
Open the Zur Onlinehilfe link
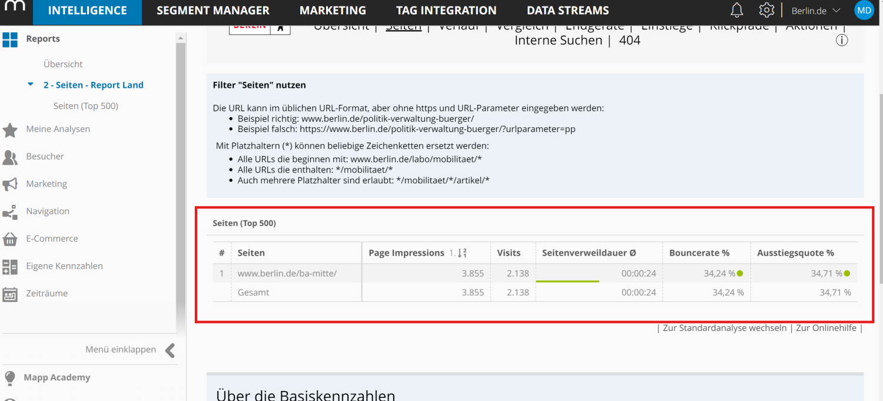[x=826, y=327]
